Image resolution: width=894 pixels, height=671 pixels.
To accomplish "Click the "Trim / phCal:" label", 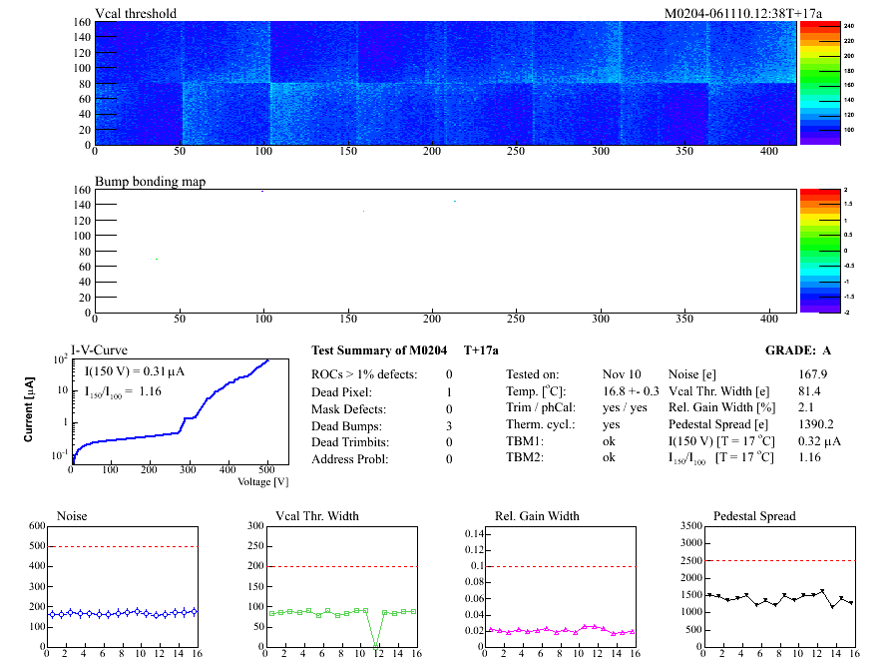I will 541,407.
